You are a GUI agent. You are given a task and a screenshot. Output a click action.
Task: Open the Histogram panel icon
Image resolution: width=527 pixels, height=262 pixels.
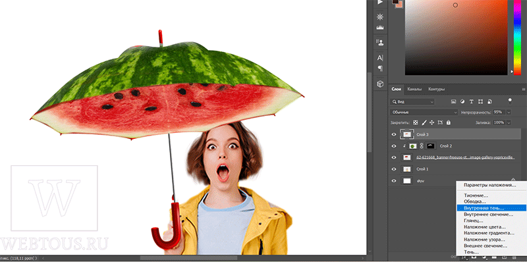click(380, 28)
